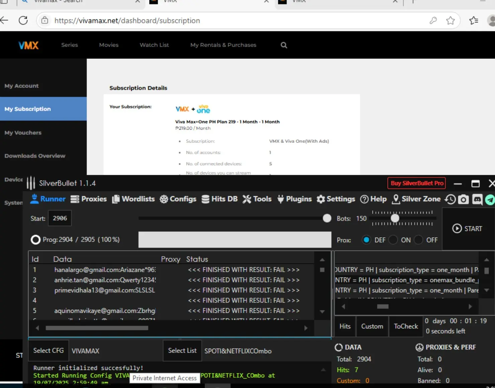Reload the Vivamax page

(23, 20)
